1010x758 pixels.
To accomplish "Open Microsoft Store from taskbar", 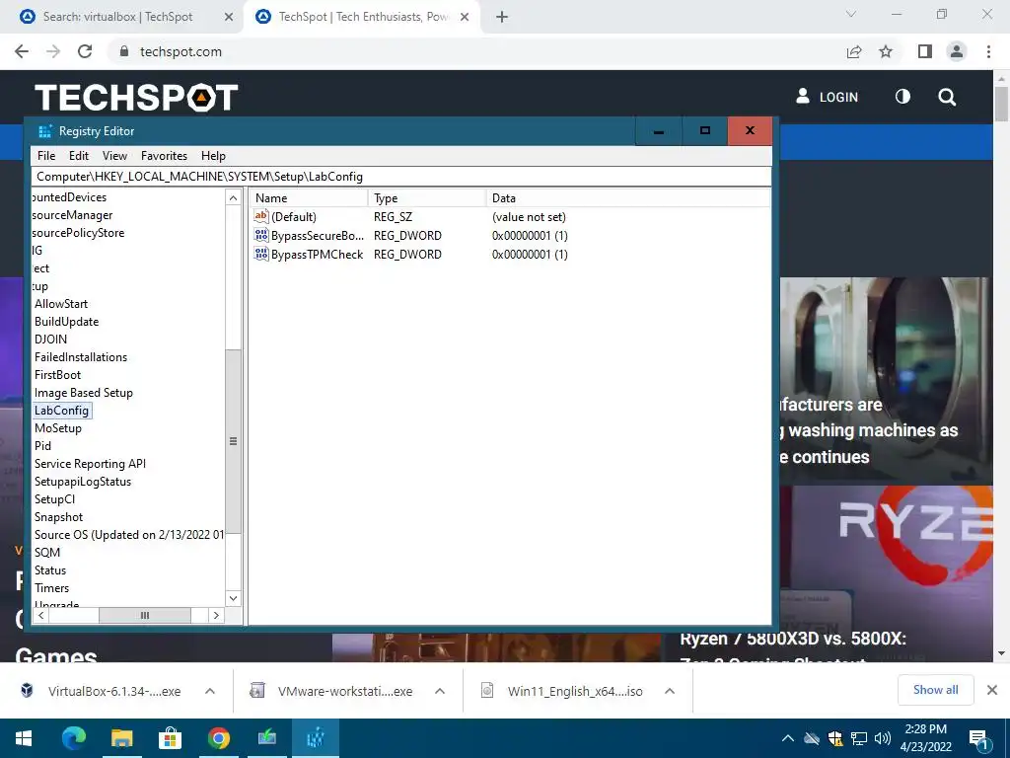I will (x=170, y=738).
